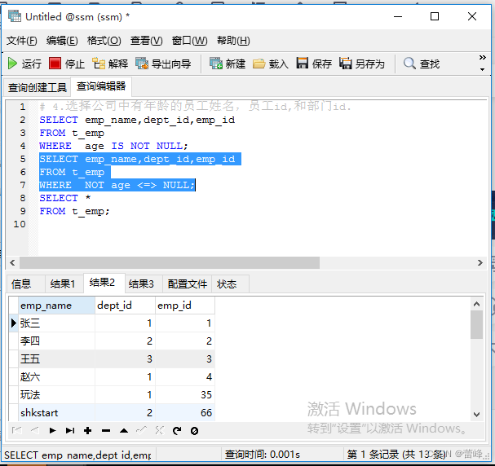
Task: Open the 窗口(W) menu
Action: tap(189, 41)
